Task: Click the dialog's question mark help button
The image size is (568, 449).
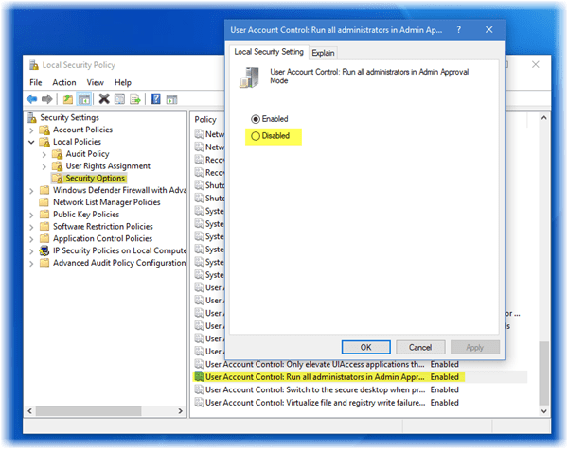Action: pos(459,29)
